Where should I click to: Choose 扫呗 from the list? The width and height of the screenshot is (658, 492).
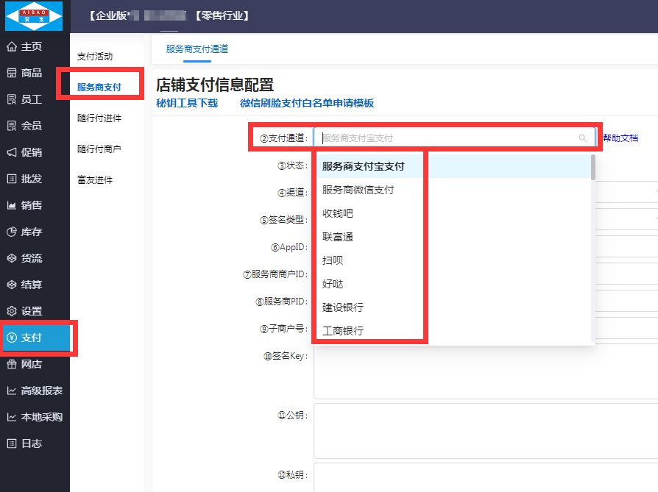pos(454,260)
